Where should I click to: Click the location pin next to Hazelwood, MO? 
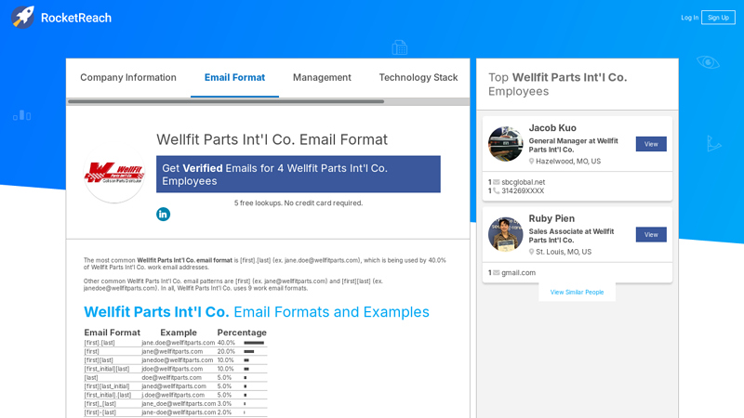pos(531,161)
